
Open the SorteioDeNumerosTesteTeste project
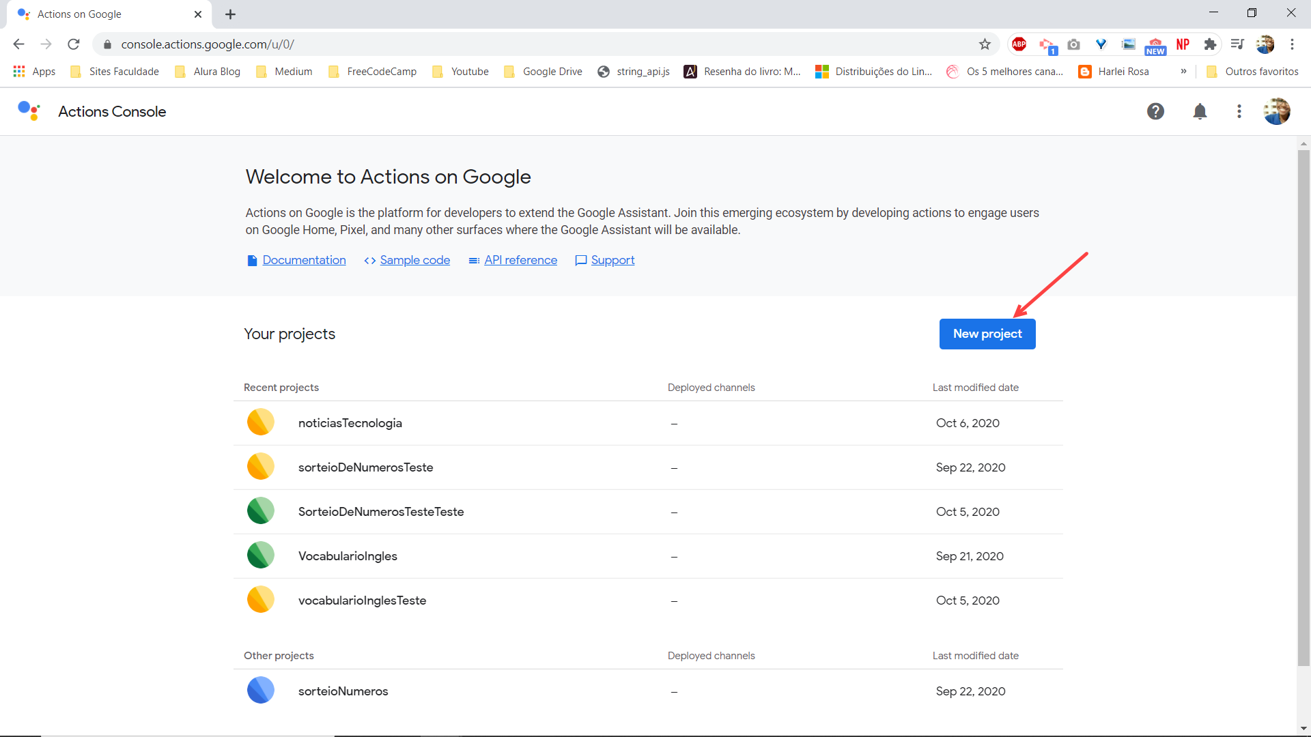[x=648, y=512]
